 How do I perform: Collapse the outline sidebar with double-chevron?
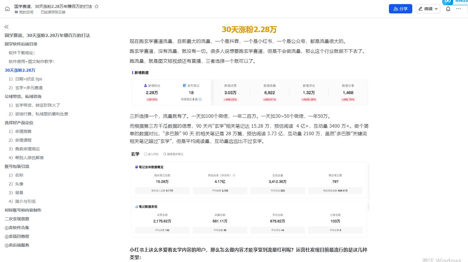coord(6,27)
